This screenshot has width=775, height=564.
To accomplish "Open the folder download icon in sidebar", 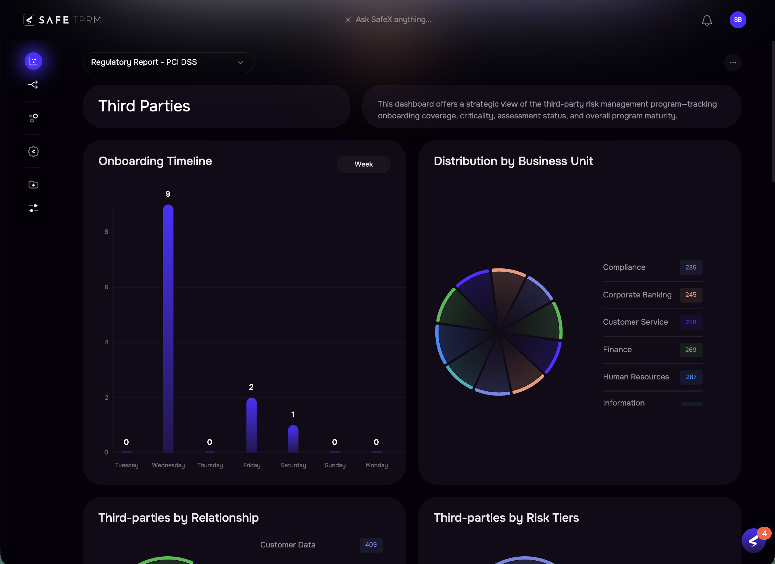I will (x=33, y=185).
